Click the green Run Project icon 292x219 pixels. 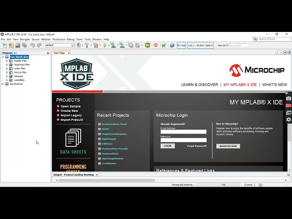click(105, 45)
